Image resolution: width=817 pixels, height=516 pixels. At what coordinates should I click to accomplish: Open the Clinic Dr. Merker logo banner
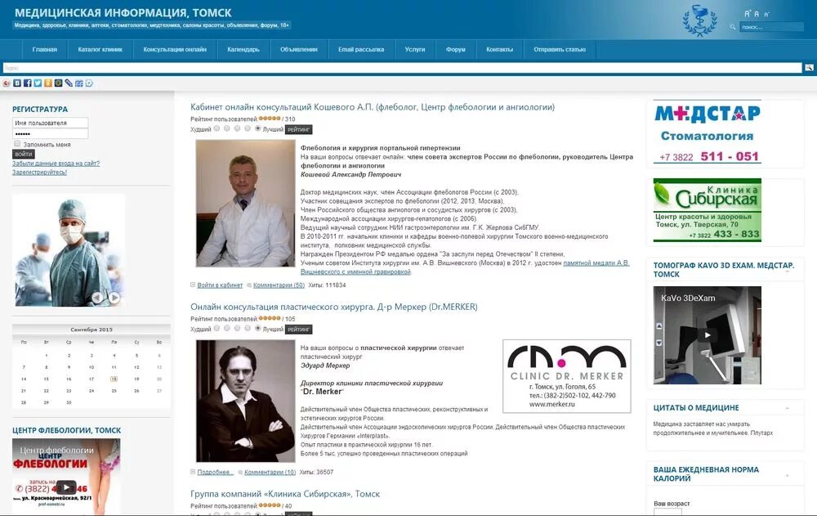click(x=567, y=376)
